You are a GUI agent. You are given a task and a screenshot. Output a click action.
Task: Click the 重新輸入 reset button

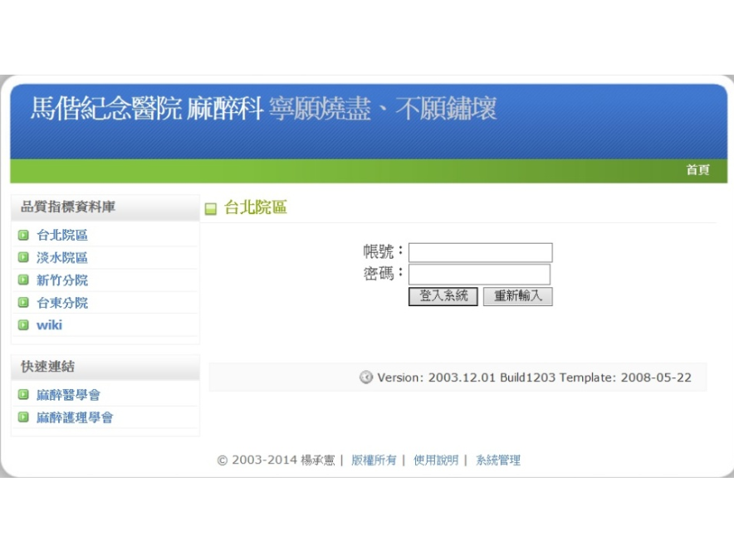point(518,296)
